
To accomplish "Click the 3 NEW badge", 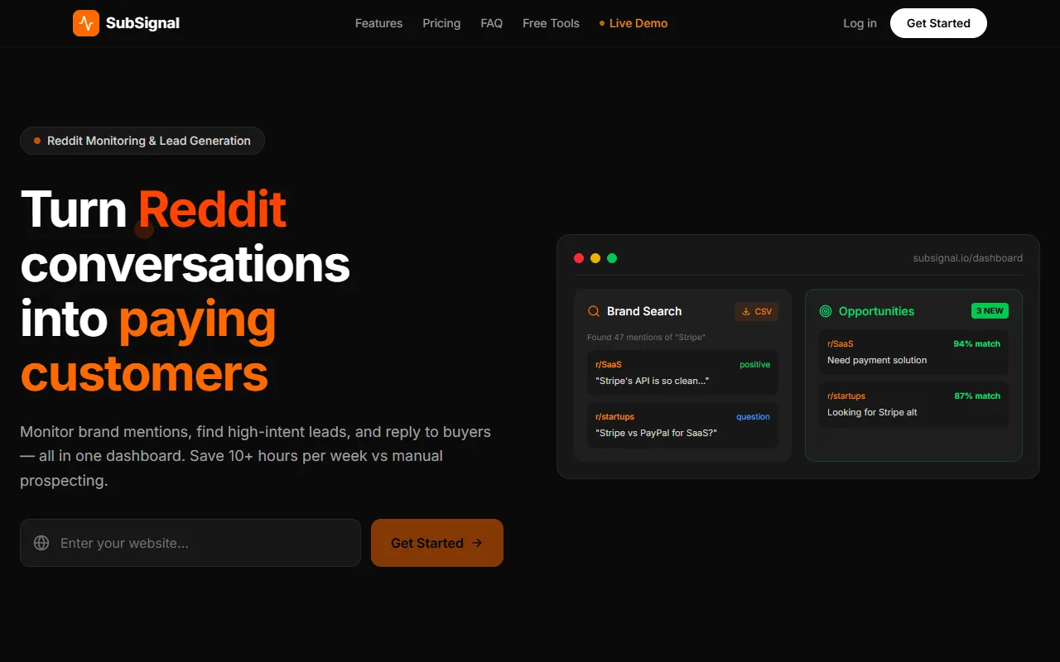I will [x=990, y=311].
